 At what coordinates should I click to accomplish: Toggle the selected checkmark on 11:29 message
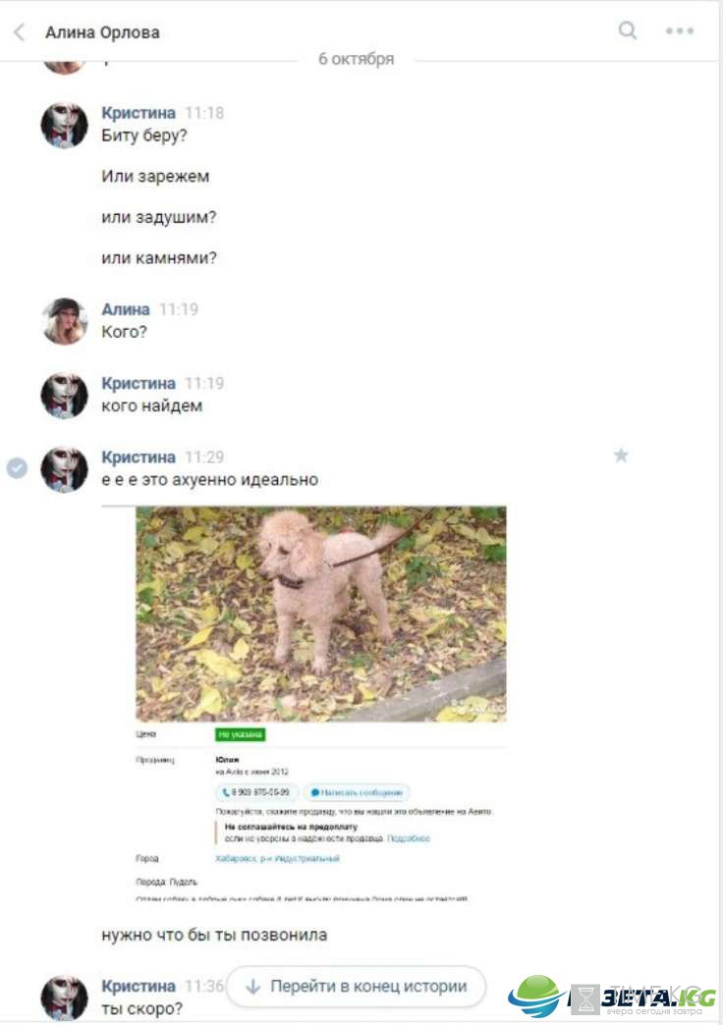pos(17,468)
